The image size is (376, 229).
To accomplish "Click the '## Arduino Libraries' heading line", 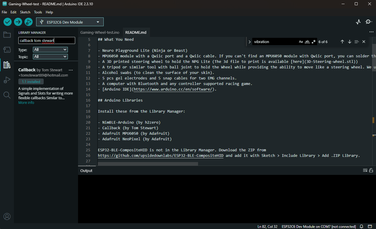I will (x=120, y=100).
